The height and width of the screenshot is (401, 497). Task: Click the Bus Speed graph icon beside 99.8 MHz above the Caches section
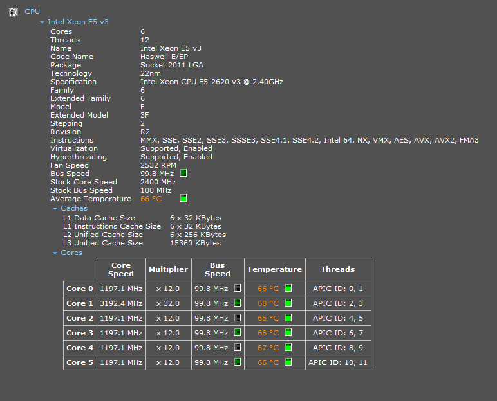[183, 173]
